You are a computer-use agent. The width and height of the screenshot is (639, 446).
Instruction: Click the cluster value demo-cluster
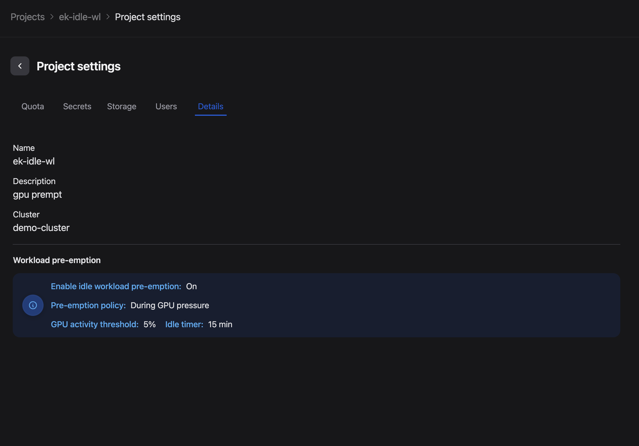pyautogui.click(x=41, y=228)
